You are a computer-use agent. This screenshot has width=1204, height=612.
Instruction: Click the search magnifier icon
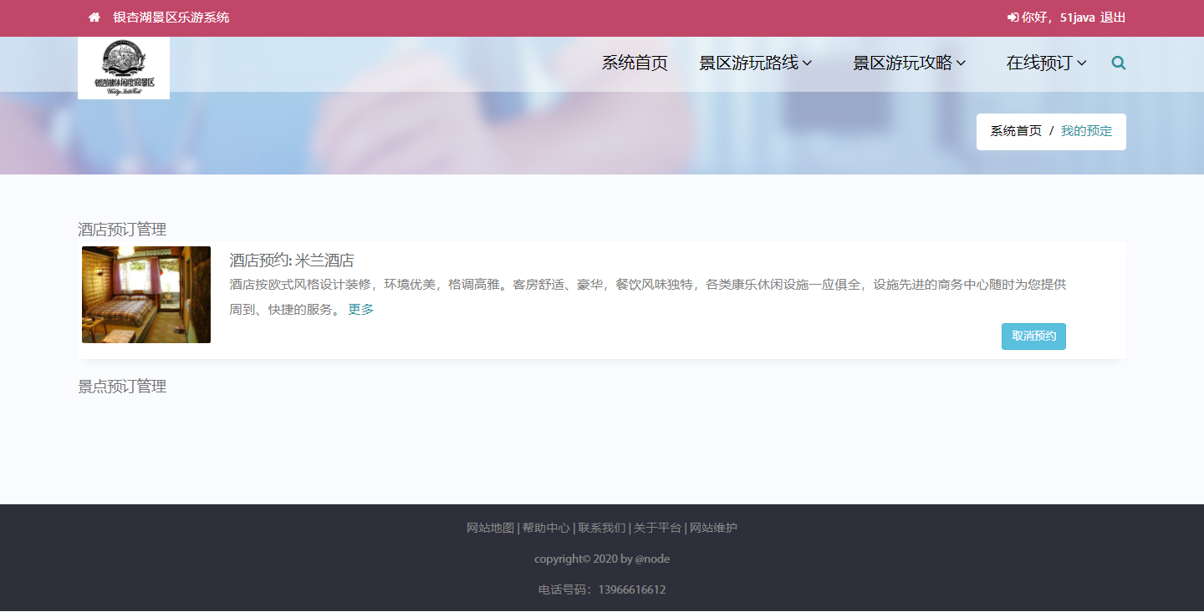(1118, 63)
